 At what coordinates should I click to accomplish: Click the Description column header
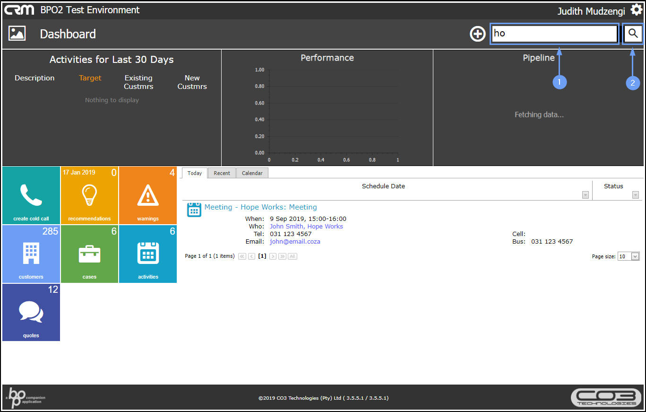(34, 78)
